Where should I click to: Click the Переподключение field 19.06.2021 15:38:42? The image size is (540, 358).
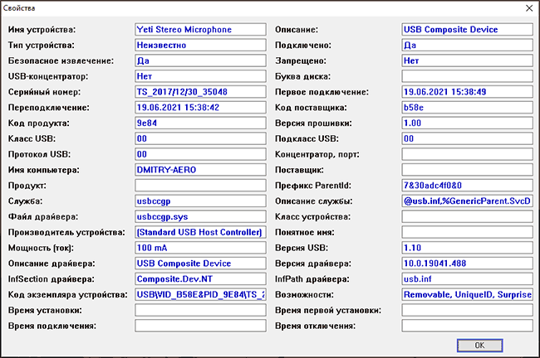click(x=200, y=108)
